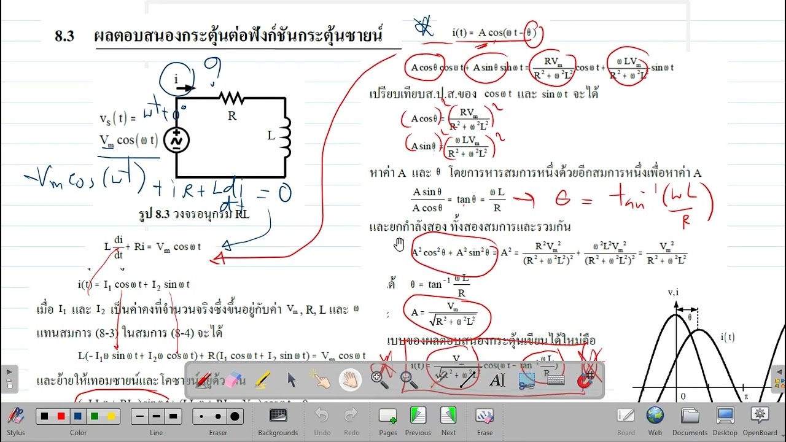The height and width of the screenshot is (442, 786).
Task: Add a new page with Pages button
Action: click(x=388, y=422)
